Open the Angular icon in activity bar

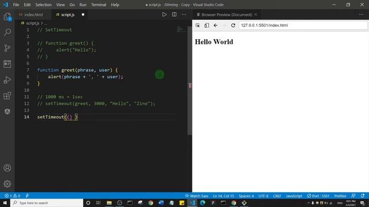[7, 112]
